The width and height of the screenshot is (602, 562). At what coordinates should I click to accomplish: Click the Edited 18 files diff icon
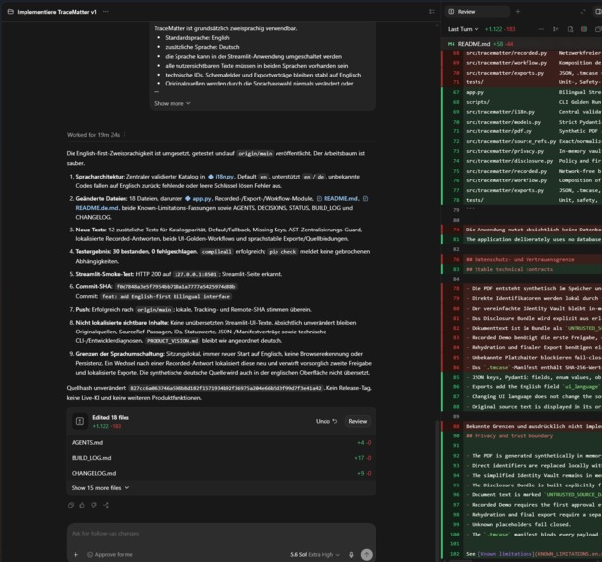point(79,421)
